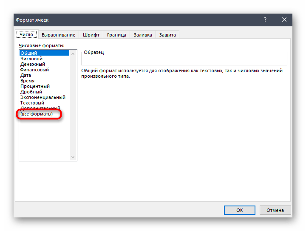
Task: Select the Финансовый format
Action: 44,70
